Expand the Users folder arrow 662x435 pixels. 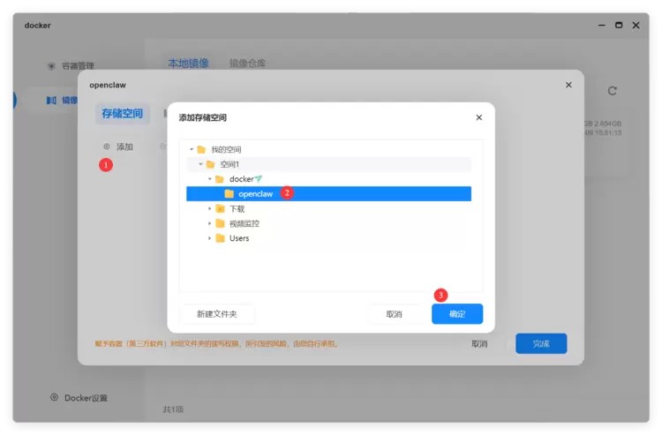tap(210, 238)
